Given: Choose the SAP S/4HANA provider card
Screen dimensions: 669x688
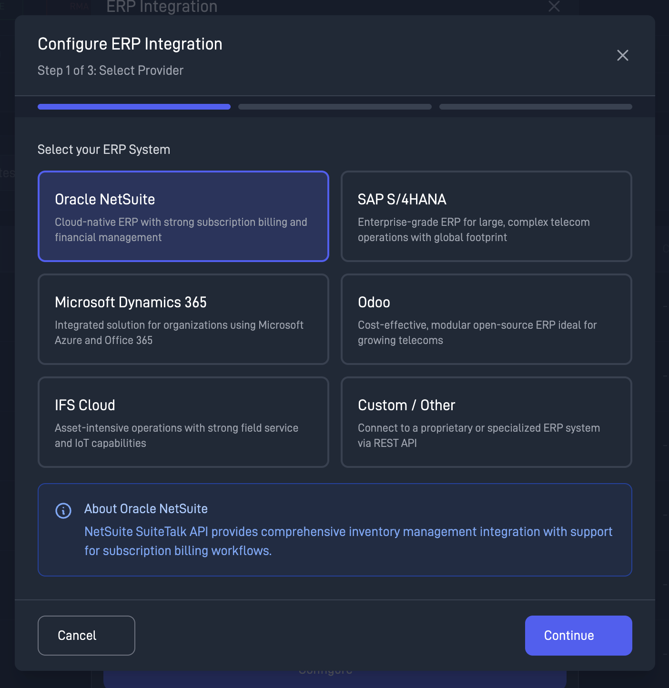Looking at the screenshot, I should [487, 216].
